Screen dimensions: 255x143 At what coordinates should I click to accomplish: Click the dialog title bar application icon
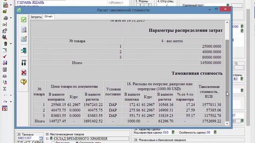pyautogui.click(x=20, y=10)
